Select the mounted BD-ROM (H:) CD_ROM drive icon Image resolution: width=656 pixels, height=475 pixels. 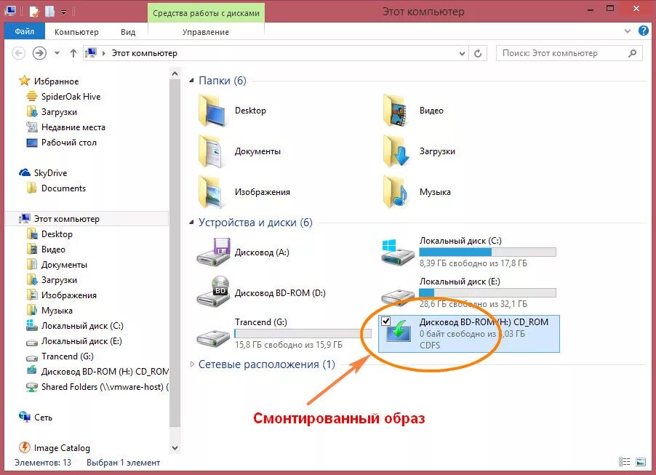(x=399, y=332)
